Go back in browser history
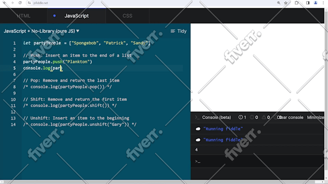The image size is (328, 184). [x=4, y=3]
